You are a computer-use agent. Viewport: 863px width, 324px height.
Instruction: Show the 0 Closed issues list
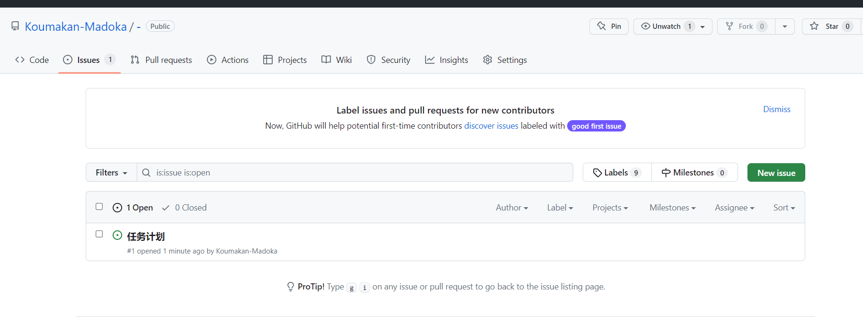[x=185, y=208]
